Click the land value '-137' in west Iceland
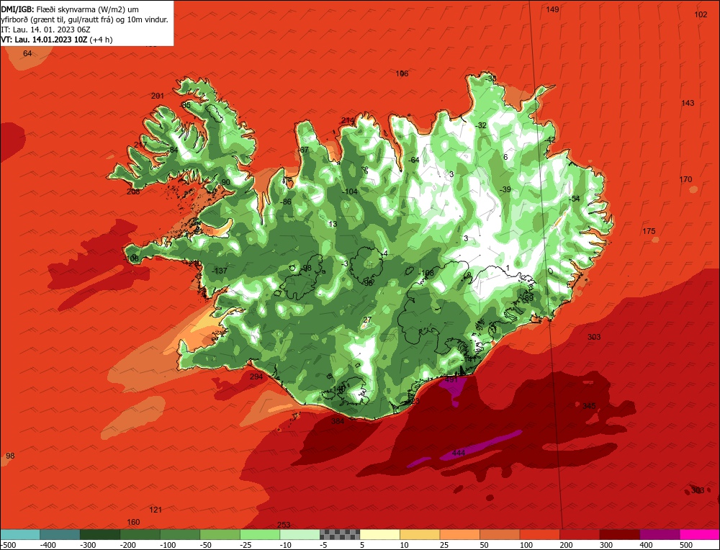The height and width of the screenshot is (550, 720). point(220,271)
